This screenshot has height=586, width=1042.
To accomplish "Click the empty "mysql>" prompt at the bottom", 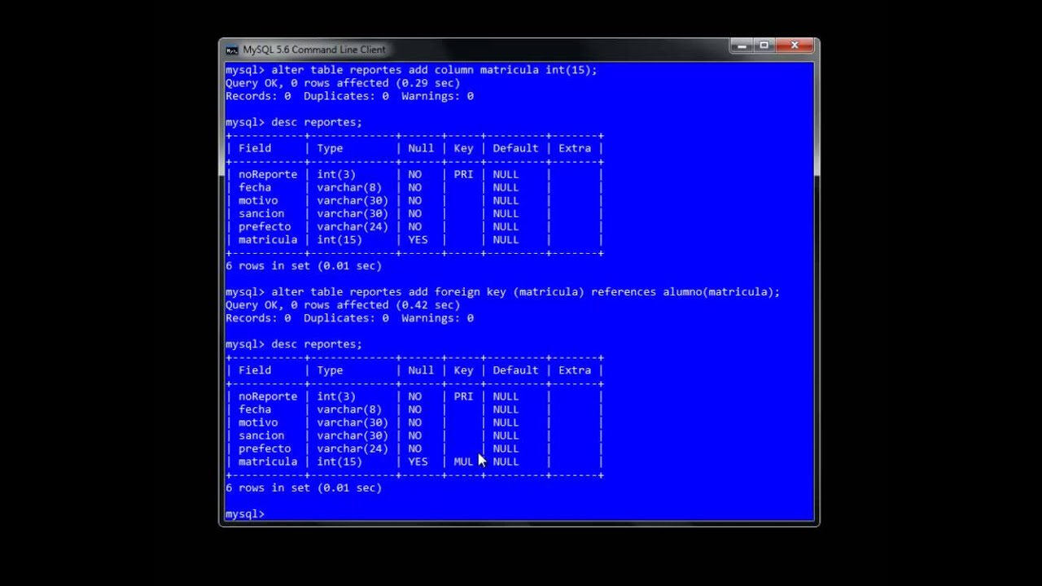I will (x=245, y=514).
